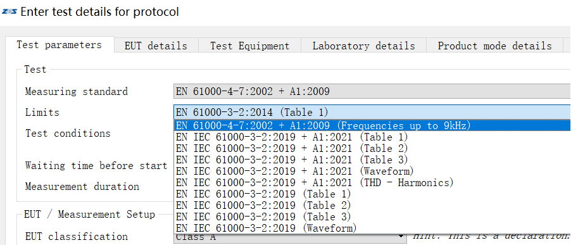This screenshot has width=571, height=245.
Task: Click the EUT classification label
Action: click(x=77, y=237)
